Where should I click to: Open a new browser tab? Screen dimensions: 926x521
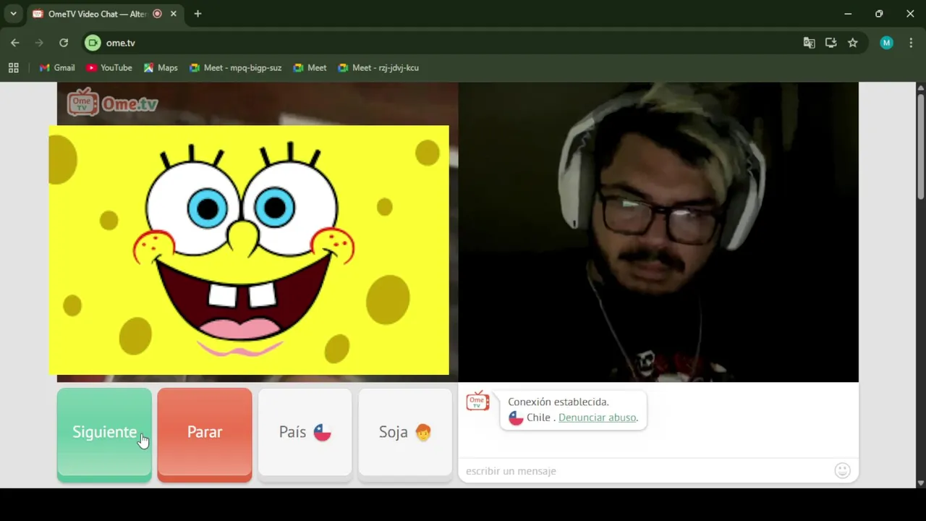(197, 14)
